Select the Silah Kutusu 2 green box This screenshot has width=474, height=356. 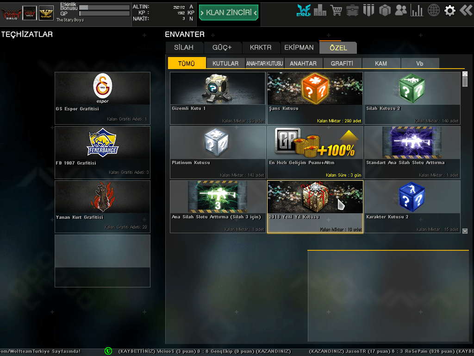pyautogui.click(x=412, y=98)
